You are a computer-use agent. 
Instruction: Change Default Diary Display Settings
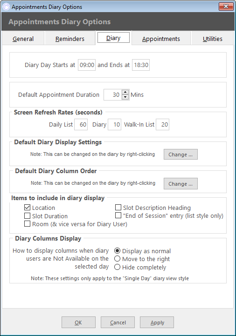pos(180,155)
